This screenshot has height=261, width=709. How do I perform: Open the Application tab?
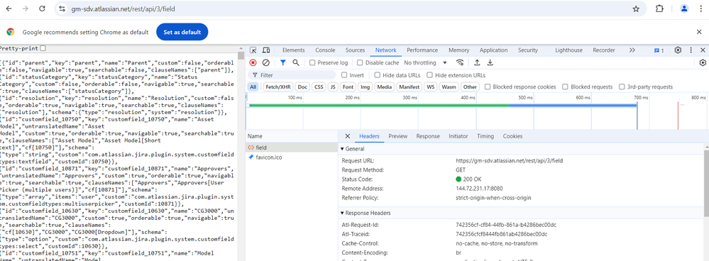click(493, 50)
